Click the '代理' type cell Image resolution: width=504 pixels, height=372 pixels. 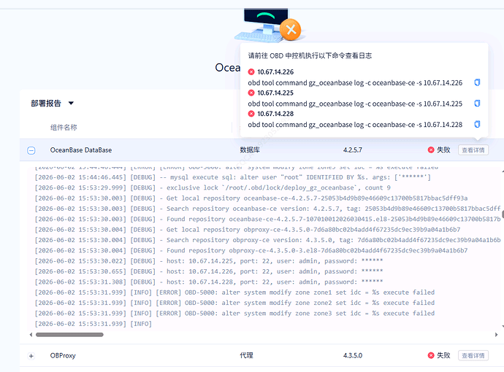coord(247,355)
